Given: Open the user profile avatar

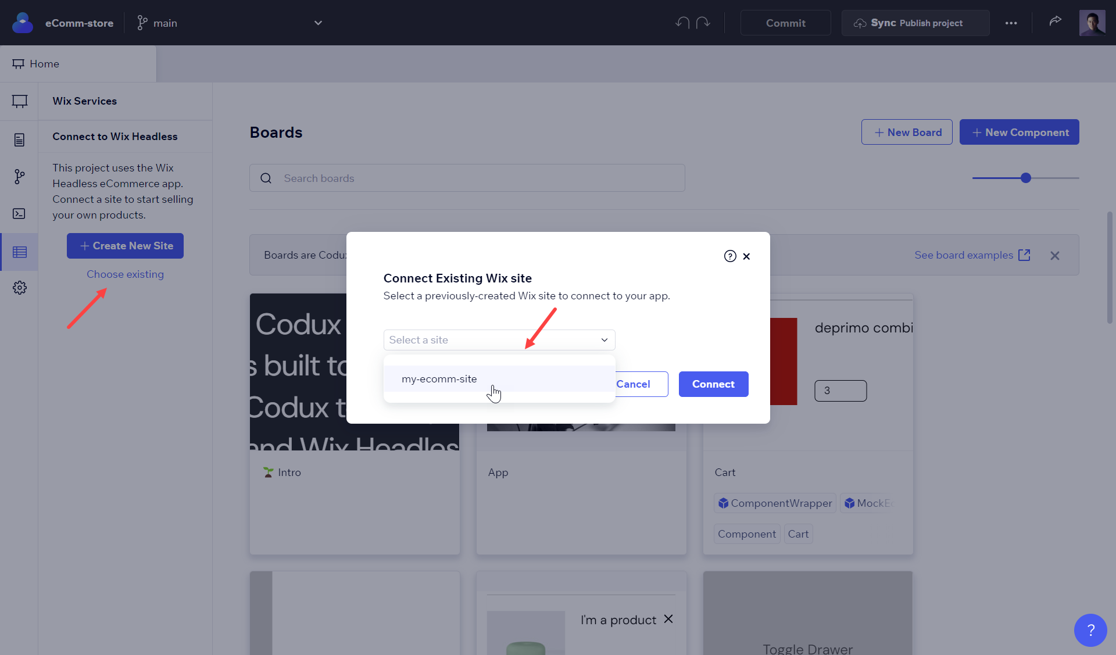Looking at the screenshot, I should [x=1092, y=23].
